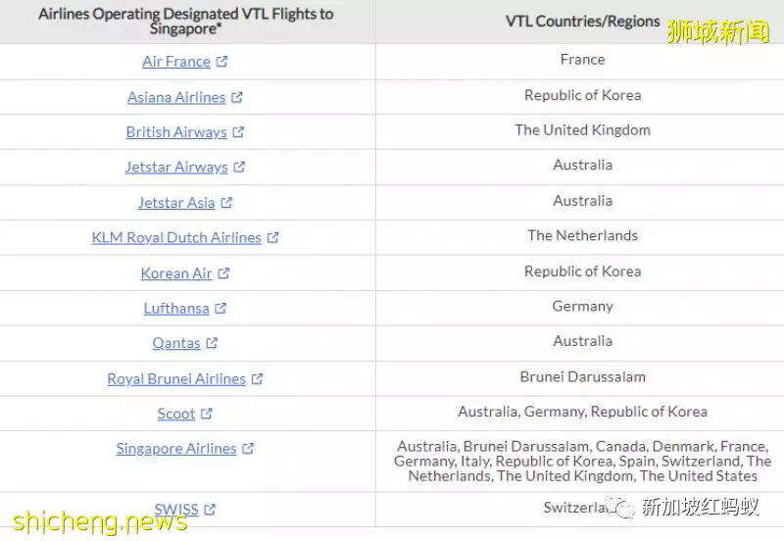Open the Jetstar Airways link
The image size is (784, 541).
point(176,167)
